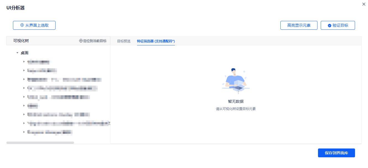
Task: Click the 请从可视化树设置目标元素 hint text
Action: tap(236, 109)
